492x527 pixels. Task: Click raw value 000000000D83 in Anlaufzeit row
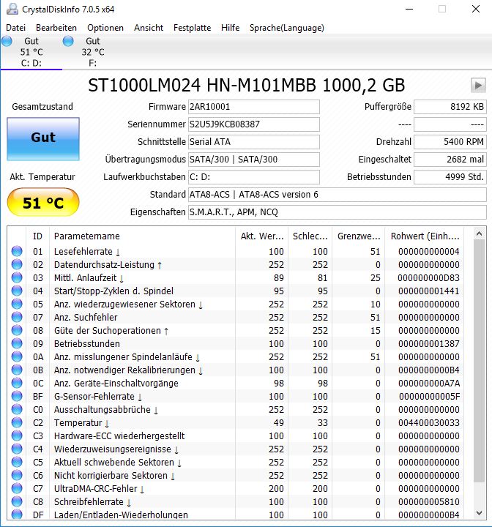(428, 277)
